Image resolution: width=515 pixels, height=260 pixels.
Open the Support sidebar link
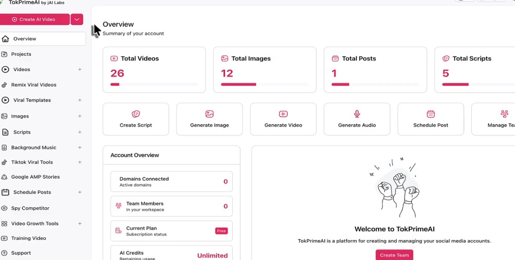click(x=21, y=253)
